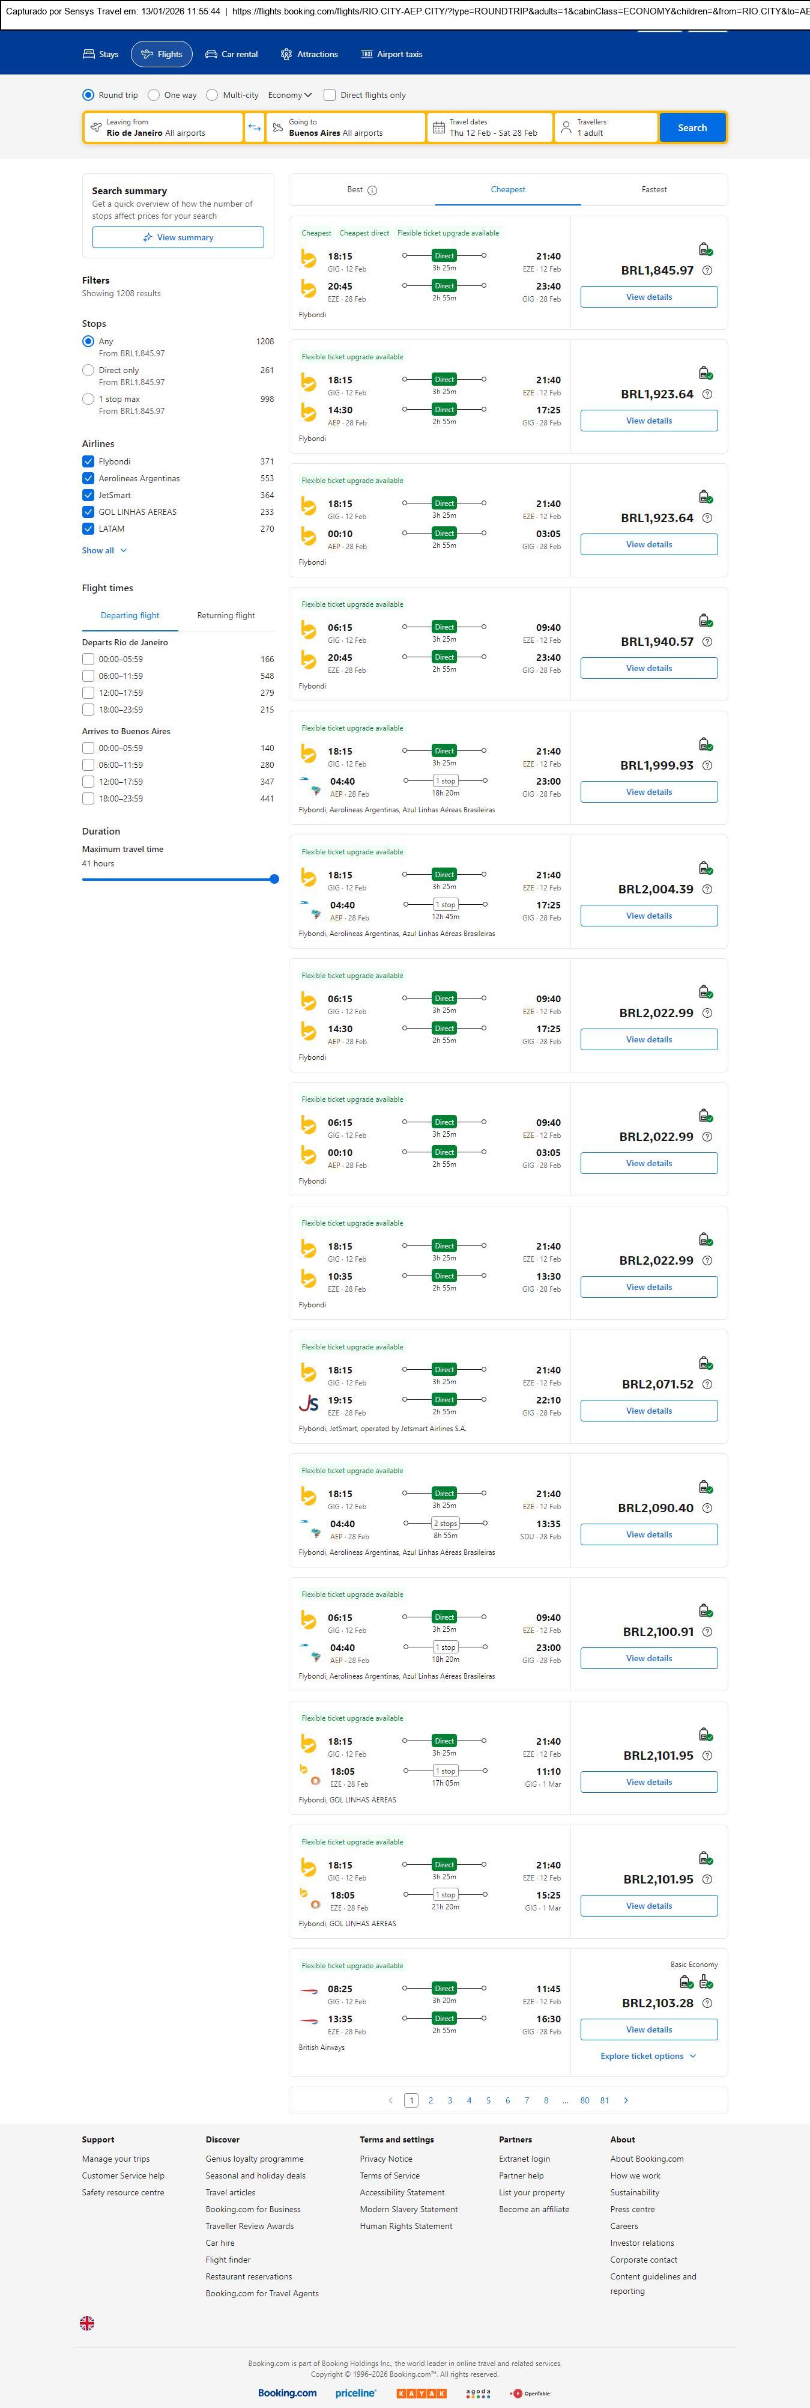Enable the Direct flights only checkbox
The width and height of the screenshot is (810, 2408).
pyautogui.click(x=330, y=96)
